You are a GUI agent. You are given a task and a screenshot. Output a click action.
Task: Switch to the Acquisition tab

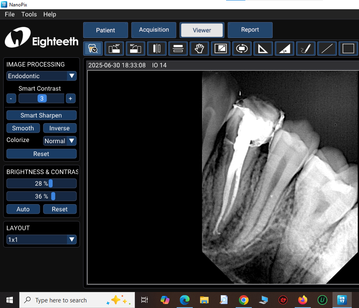point(153,30)
